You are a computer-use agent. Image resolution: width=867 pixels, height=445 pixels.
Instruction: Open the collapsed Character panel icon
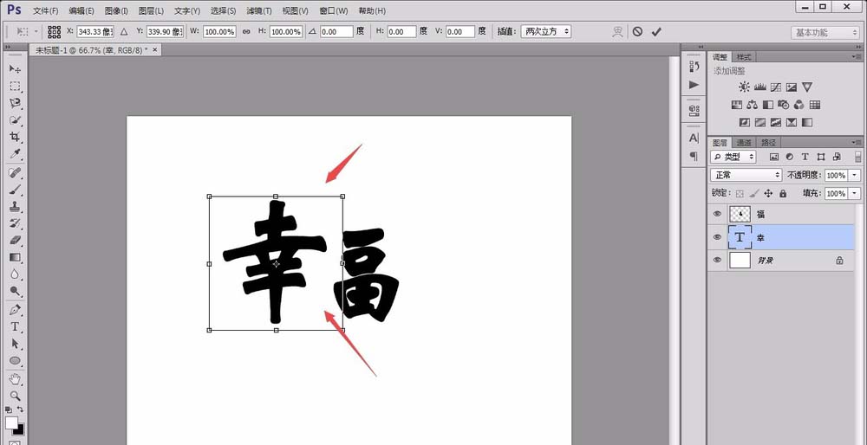(694, 138)
